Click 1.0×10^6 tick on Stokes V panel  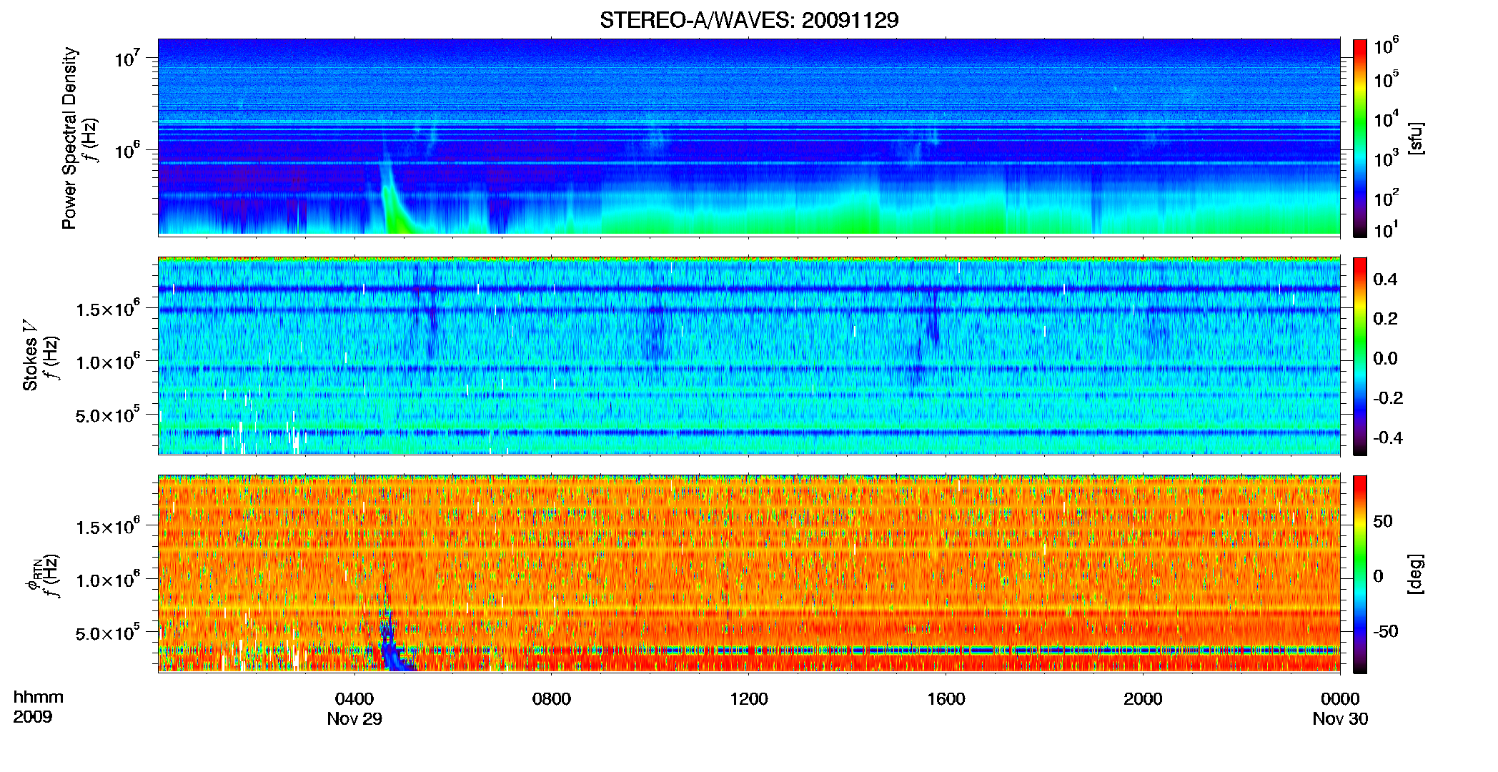(108, 362)
